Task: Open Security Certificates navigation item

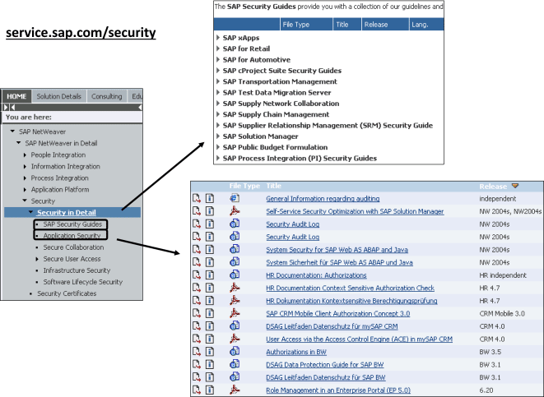Action: point(67,293)
